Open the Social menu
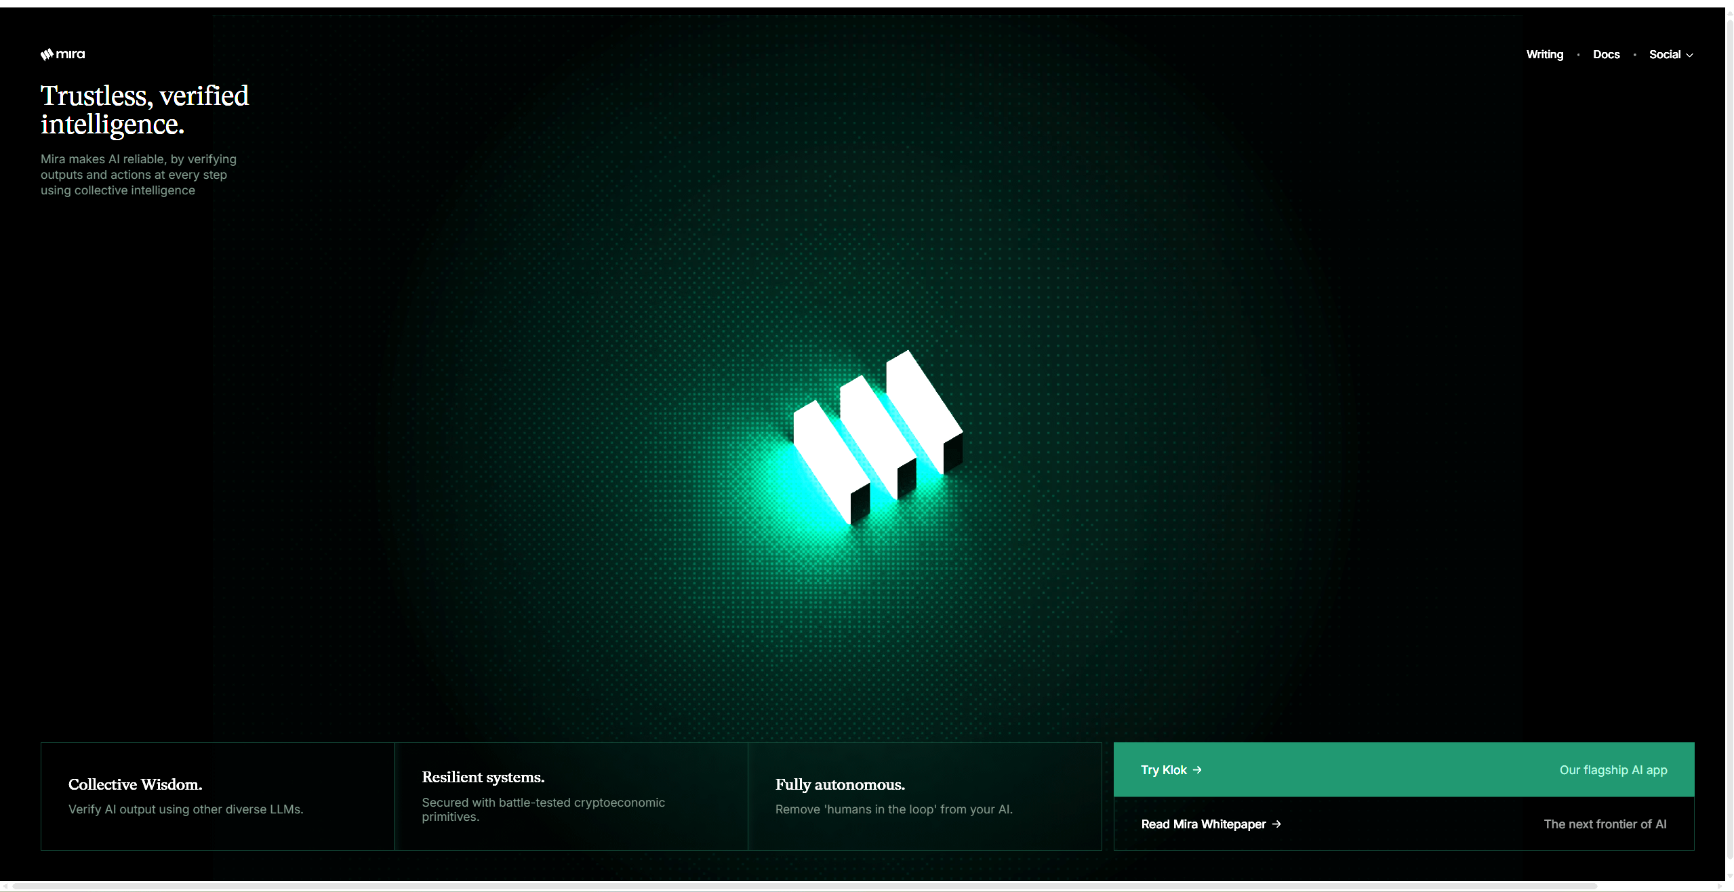The width and height of the screenshot is (1734, 892). [1664, 55]
